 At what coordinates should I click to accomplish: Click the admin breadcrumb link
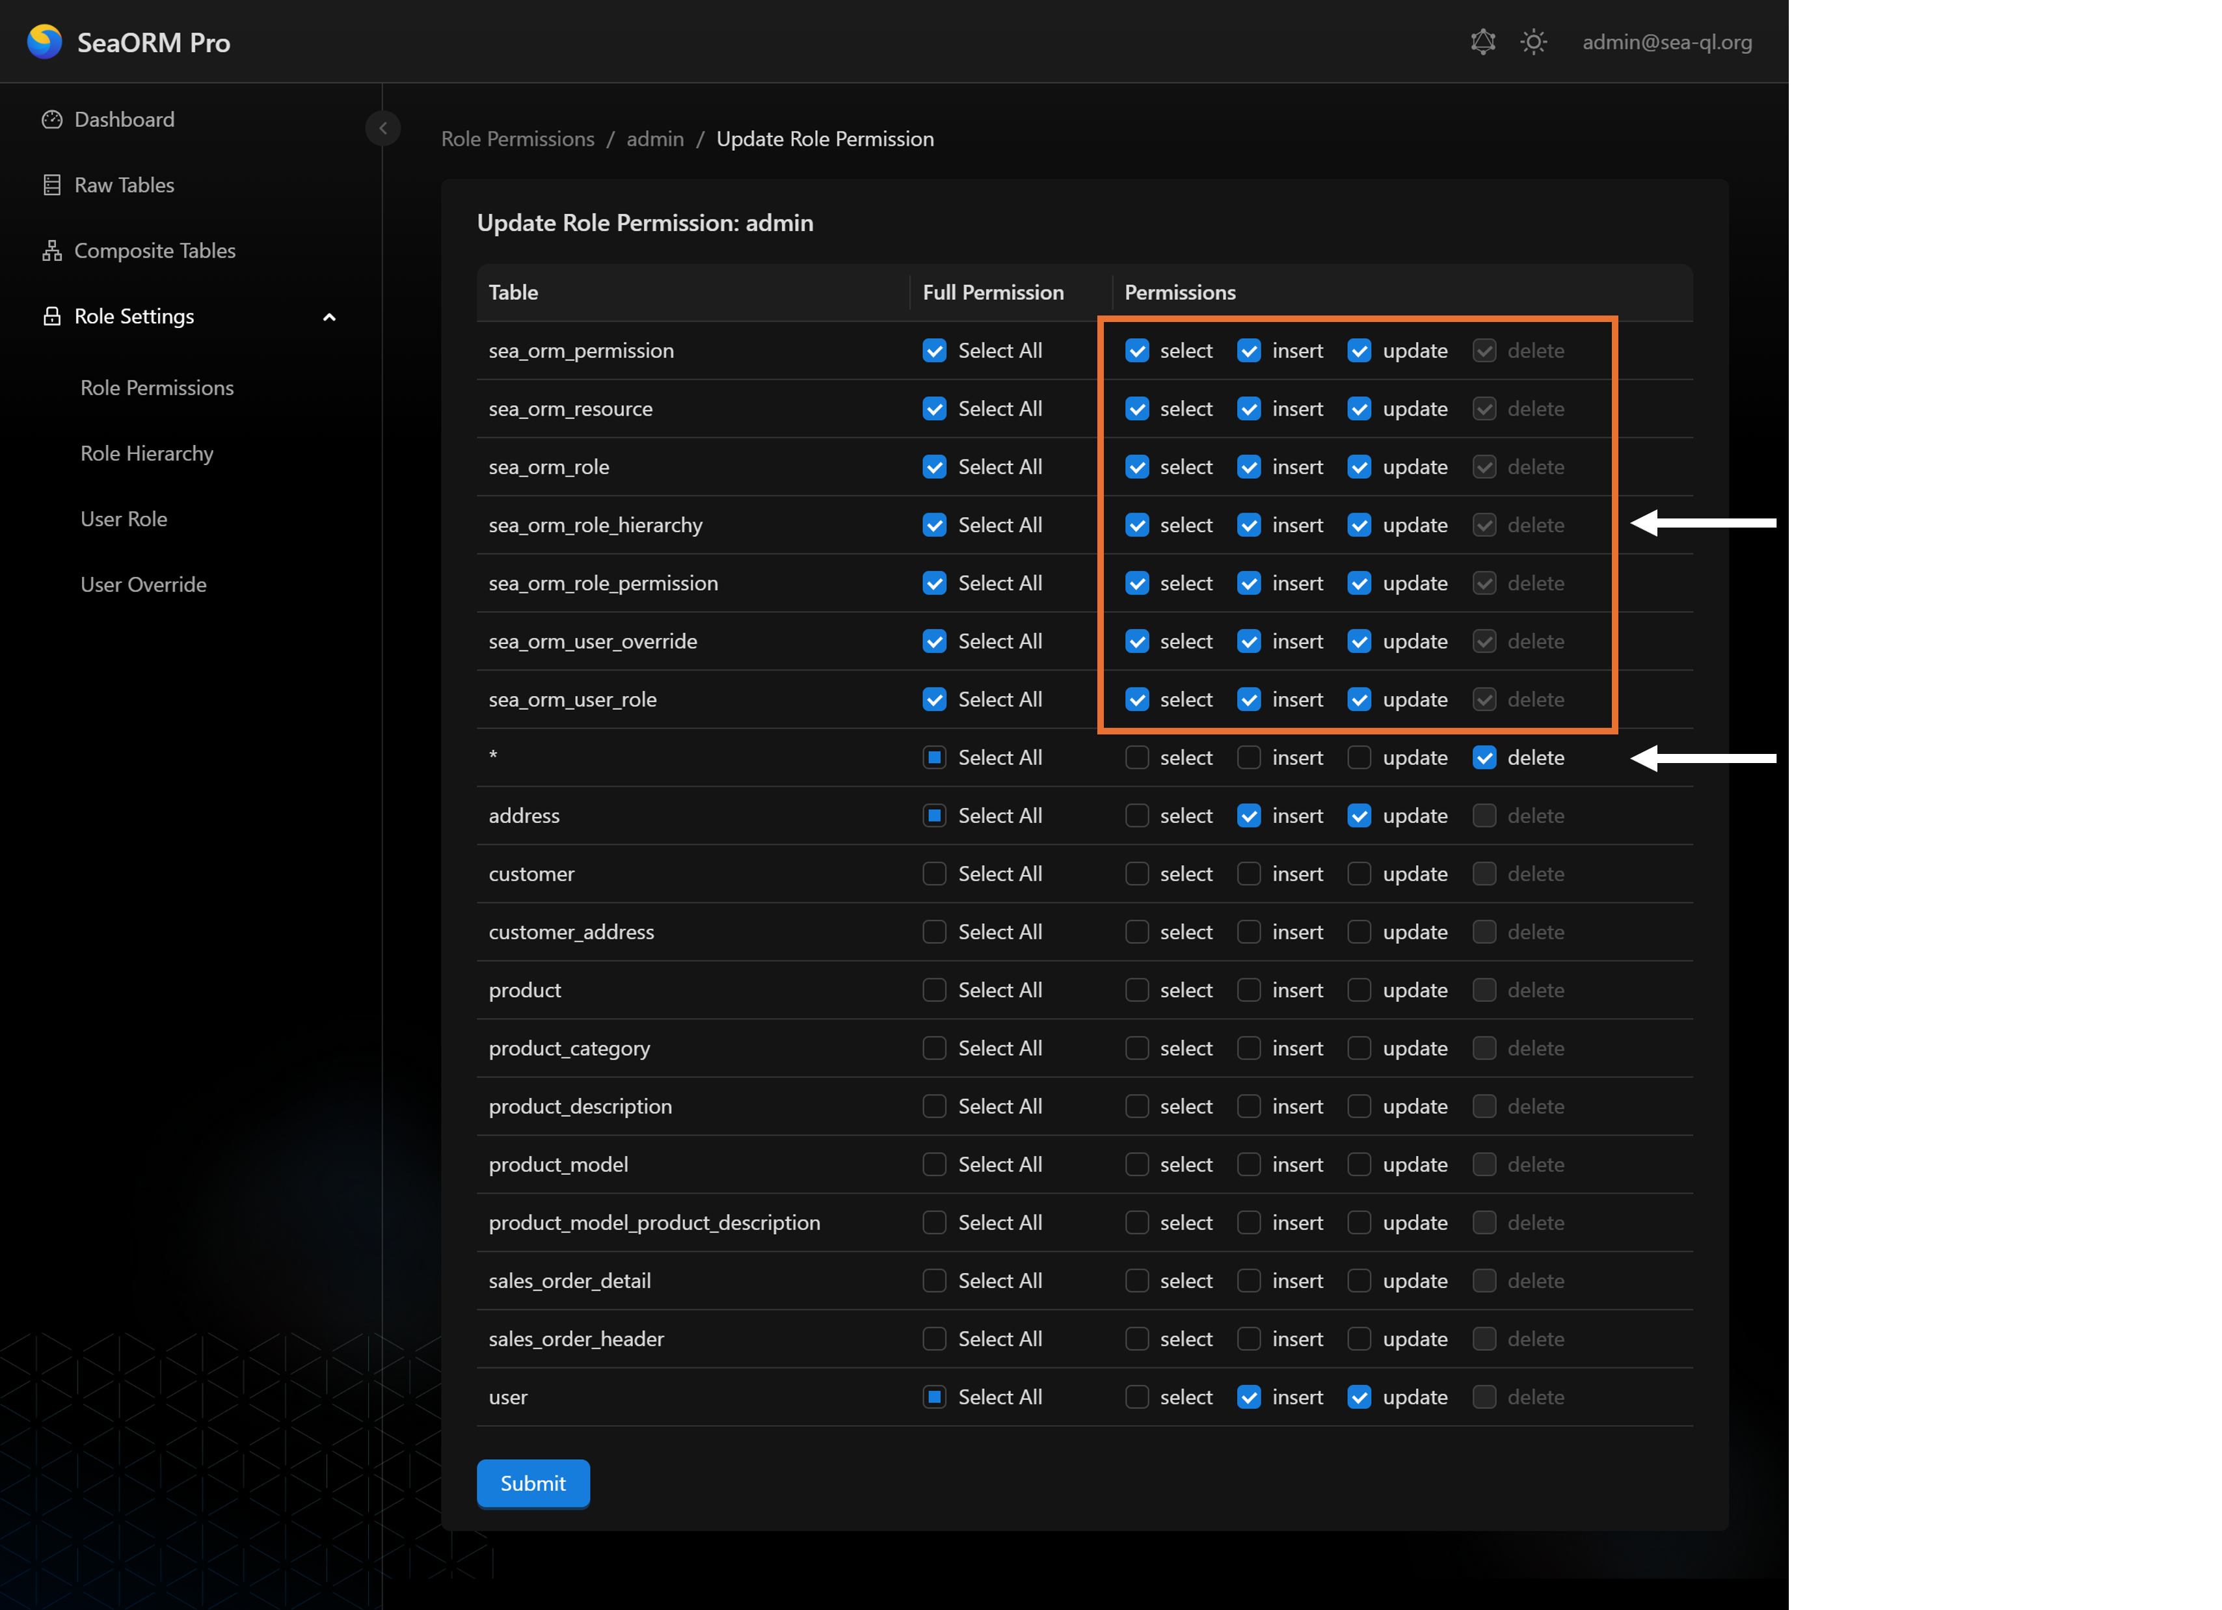[x=654, y=139]
